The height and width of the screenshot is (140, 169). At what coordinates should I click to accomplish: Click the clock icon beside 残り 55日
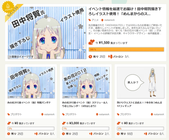click(118, 134)
